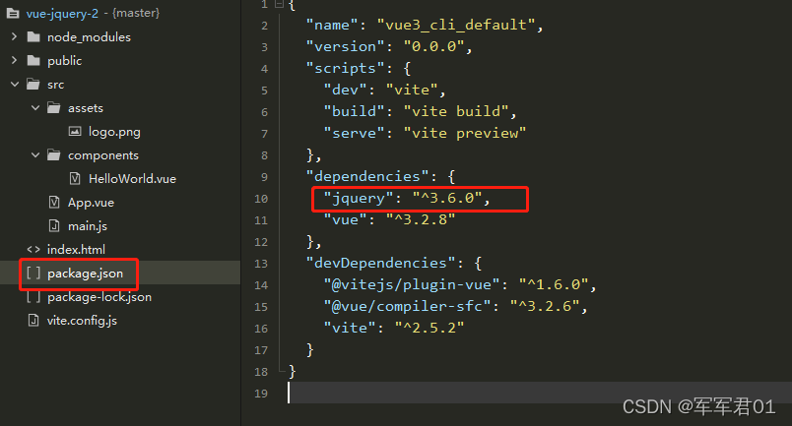The height and width of the screenshot is (426, 792).
Task: Select the vue-jquery-2 project root
Action: coord(62,14)
